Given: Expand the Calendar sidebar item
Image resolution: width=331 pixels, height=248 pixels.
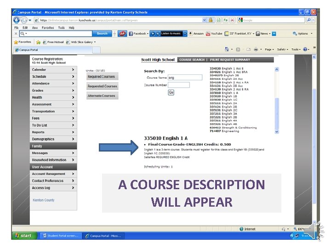Looking at the screenshot, I should [x=53, y=70].
